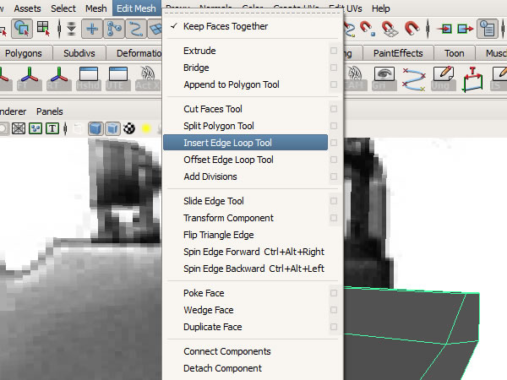Switch to Subdivs shelf tab
The image size is (507, 380).
coord(79,53)
